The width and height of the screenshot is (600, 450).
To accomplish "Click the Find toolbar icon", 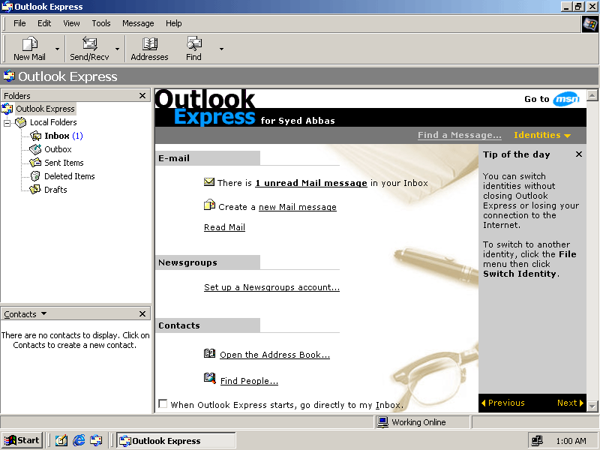I will tap(193, 45).
